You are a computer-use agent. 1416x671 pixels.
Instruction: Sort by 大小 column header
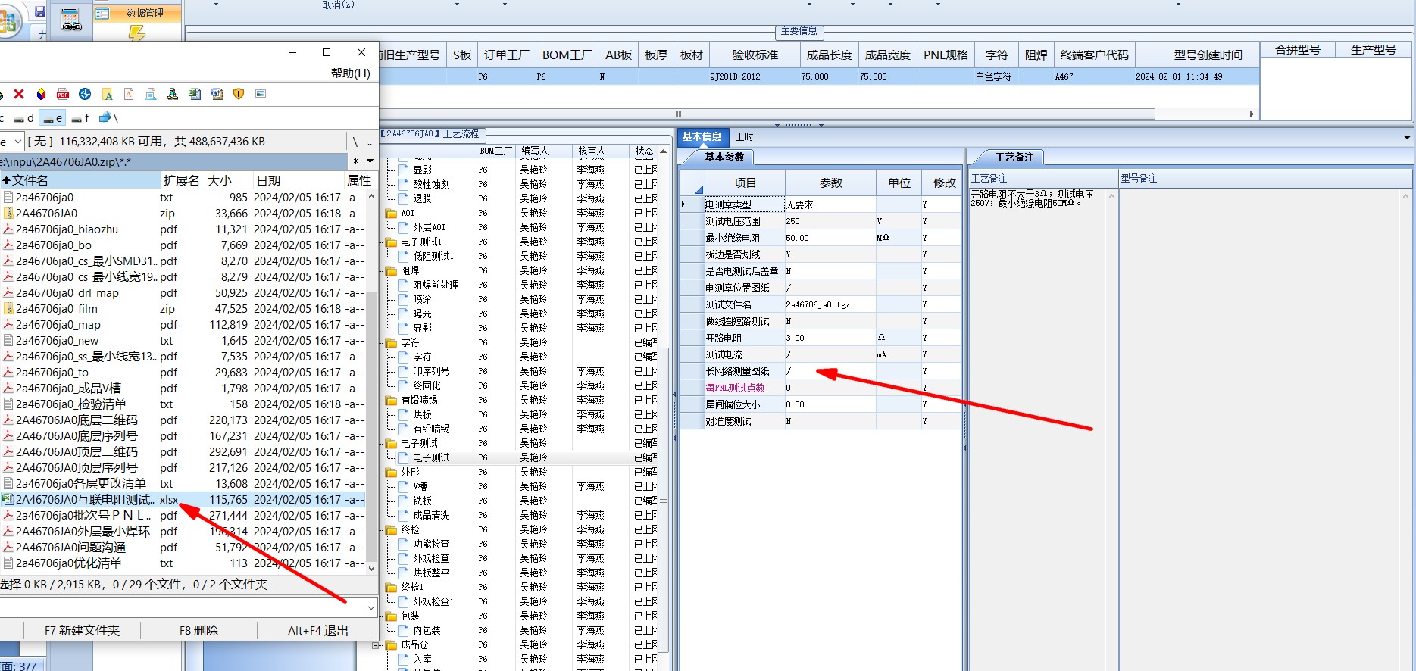point(229,180)
